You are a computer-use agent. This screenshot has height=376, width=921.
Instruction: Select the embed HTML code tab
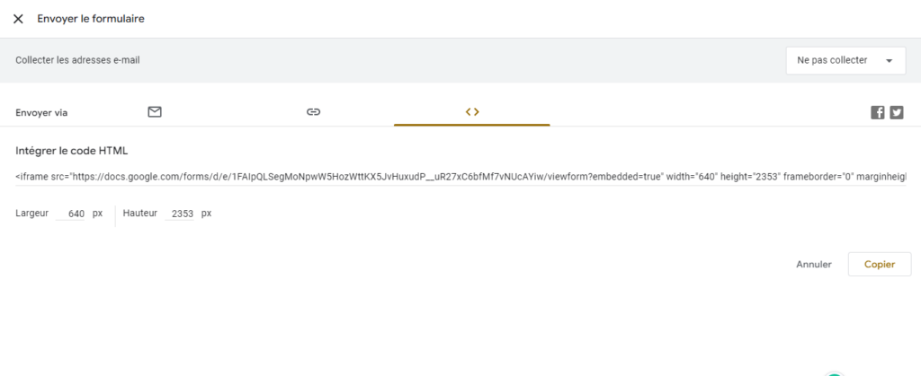[x=472, y=112]
